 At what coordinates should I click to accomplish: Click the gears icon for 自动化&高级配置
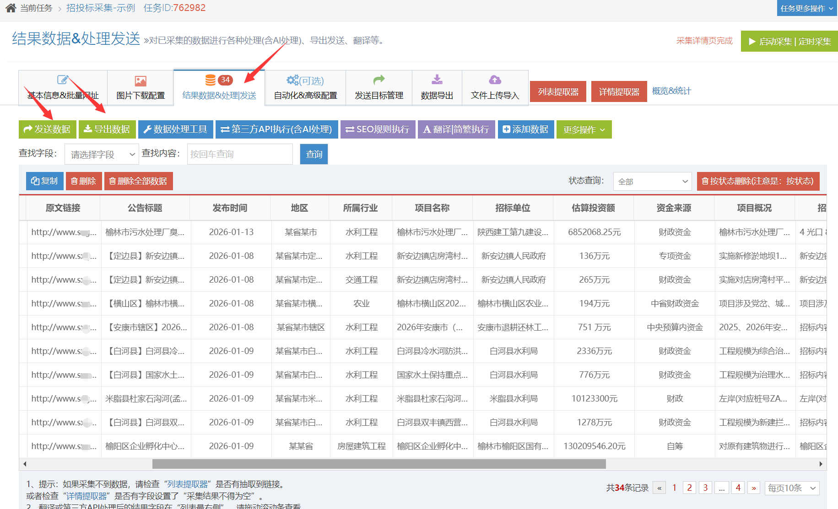click(292, 80)
